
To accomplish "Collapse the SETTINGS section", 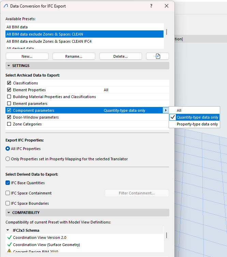I will point(8,66).
